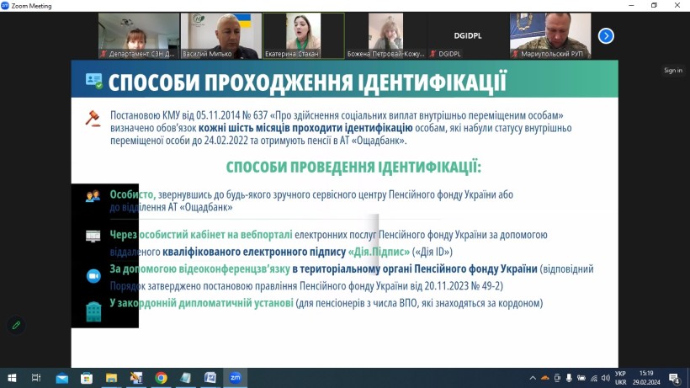Switch the УКР keyboard language indicator
690x388 pixels.
[620, 378]
